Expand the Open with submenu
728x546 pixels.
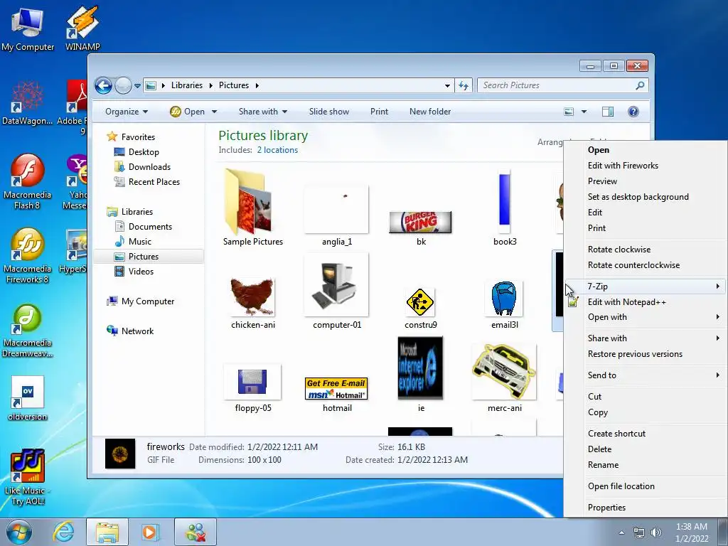pyautogui.click(x=646, y=317)
